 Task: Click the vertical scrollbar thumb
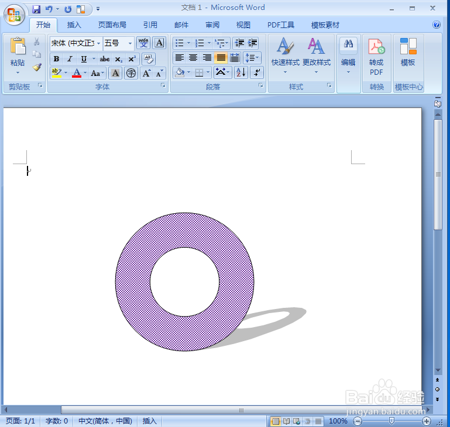[438, 175]
